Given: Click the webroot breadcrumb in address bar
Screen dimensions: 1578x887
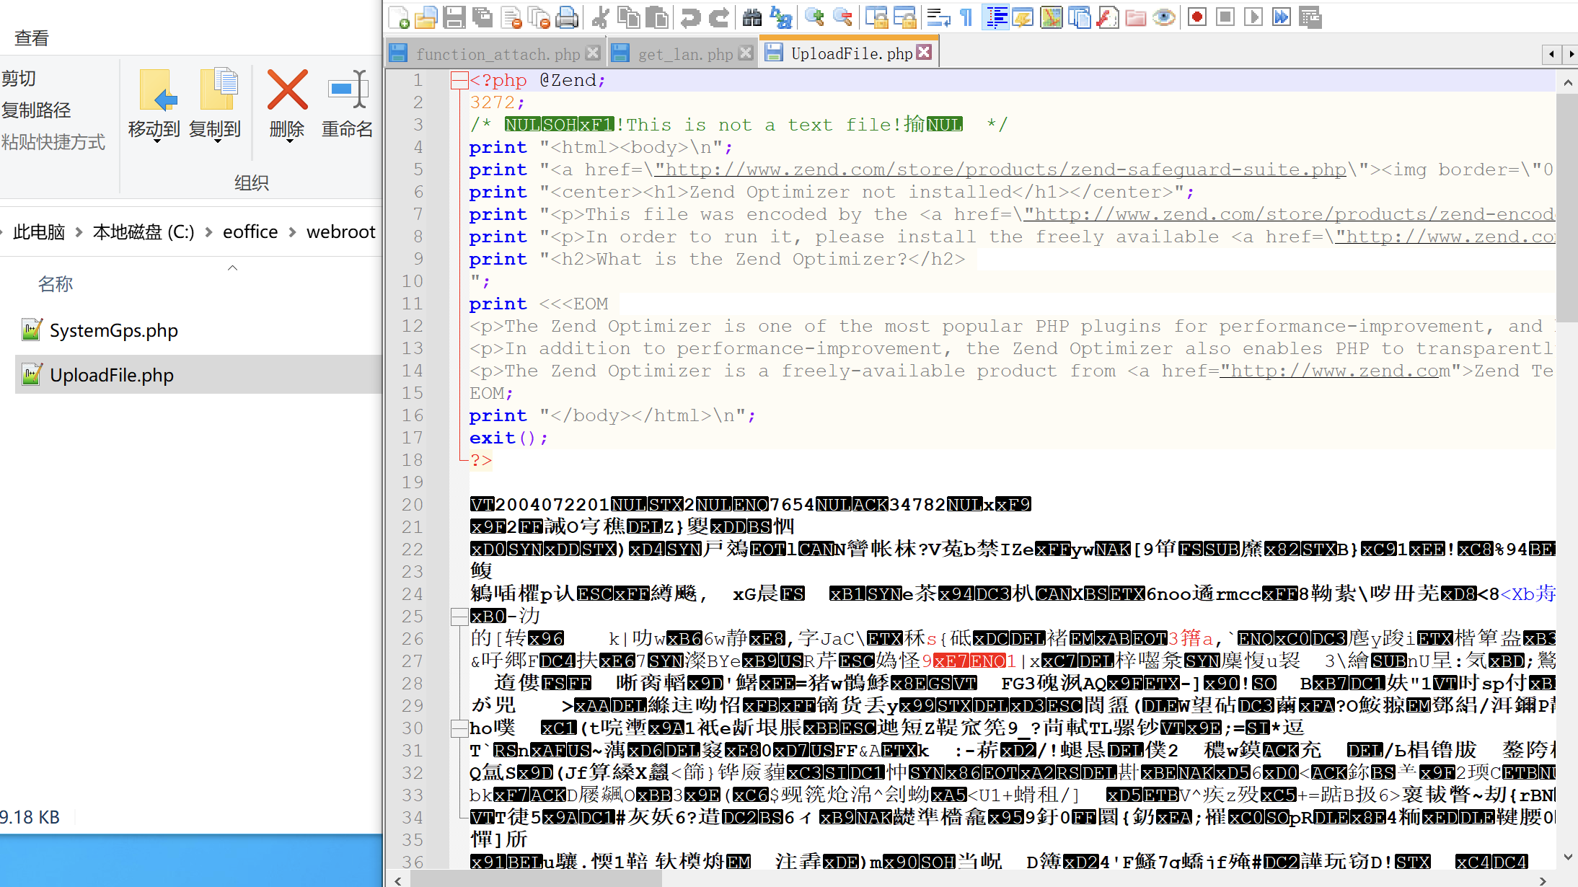Looking at the screenshot, I should pos(340,231).
